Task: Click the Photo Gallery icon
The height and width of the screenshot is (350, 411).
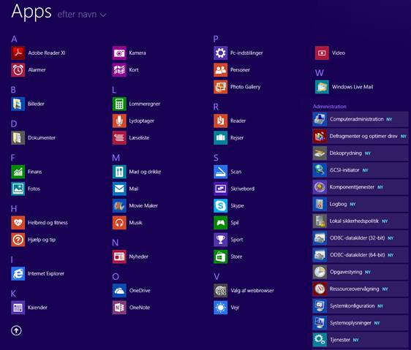Action: click(x=221, y=87)
